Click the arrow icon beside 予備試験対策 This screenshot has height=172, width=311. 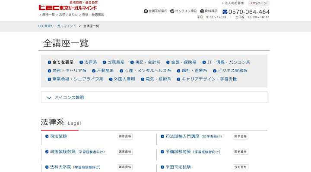click(x=162, y=152)
